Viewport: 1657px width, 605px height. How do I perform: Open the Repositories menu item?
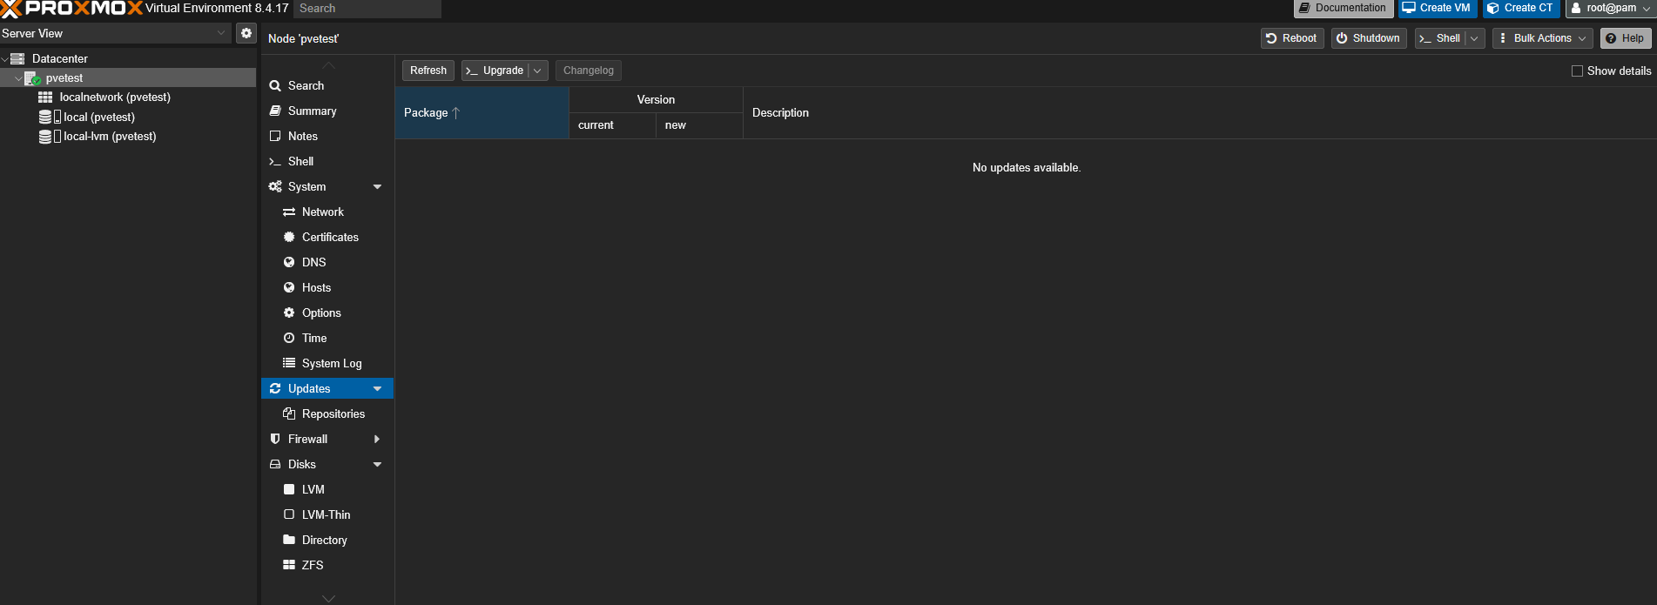(333, 414)
